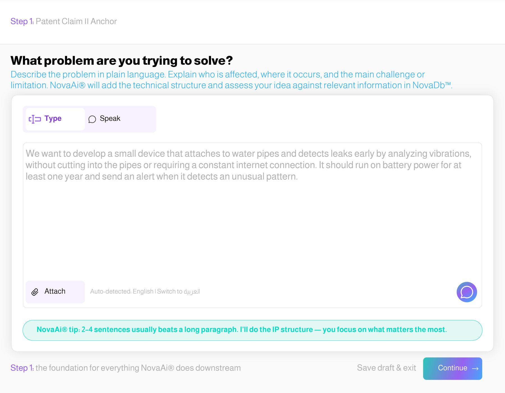Switch to the Type input tab
Image resolution: width=505 pixels, height=393 pixels.
tap(55, 119)
